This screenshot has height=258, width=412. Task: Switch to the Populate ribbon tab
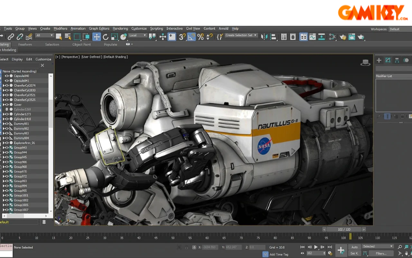(110, 44)
